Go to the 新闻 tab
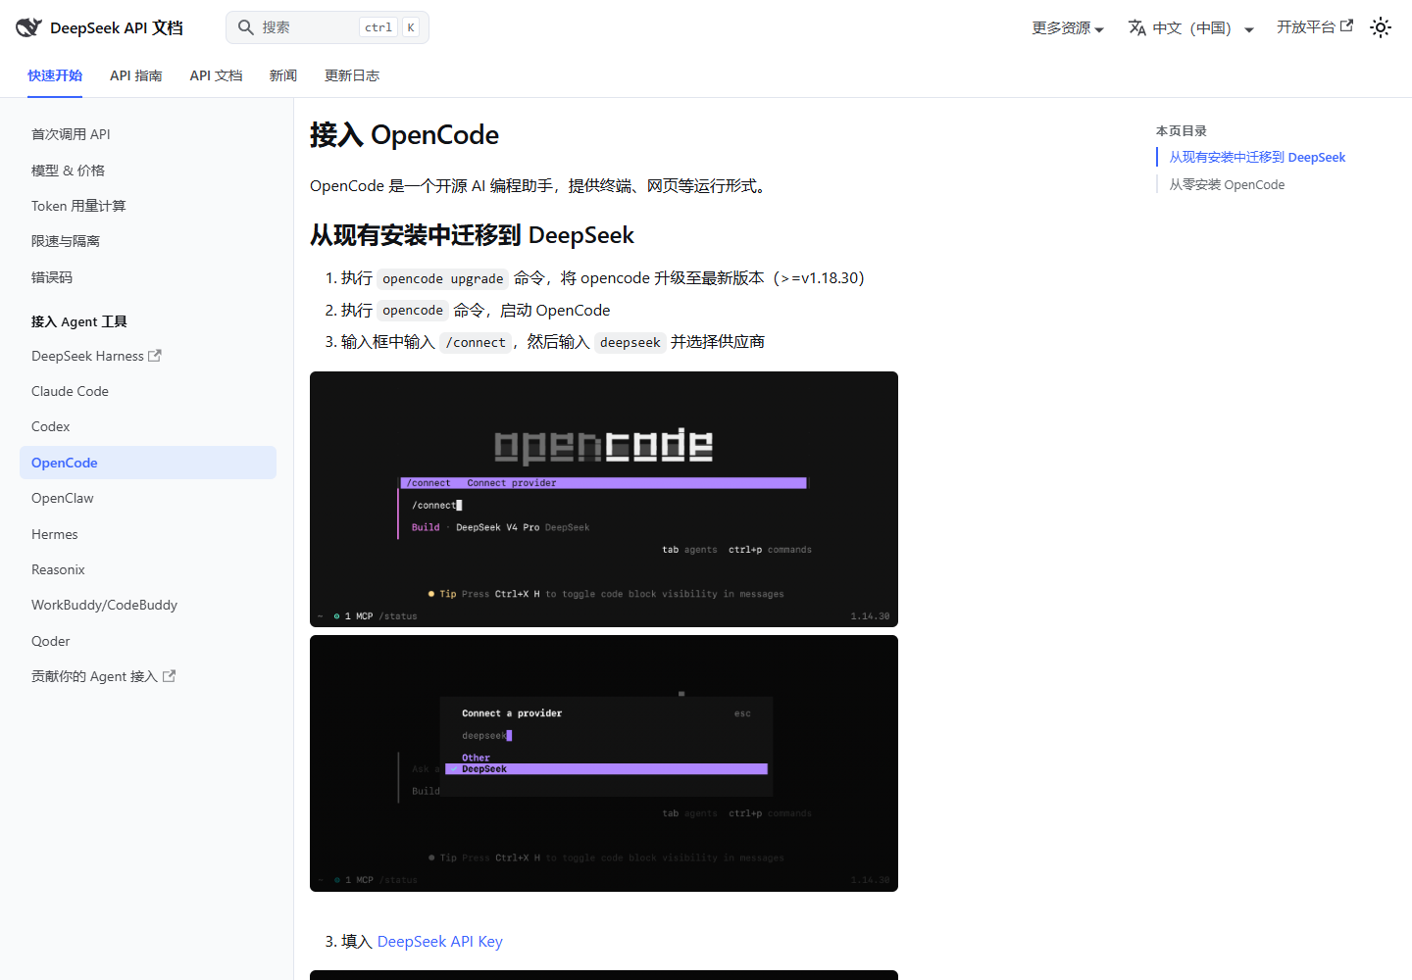Image resolution: width=1412 pixels, height=980 pixels. 283,75
